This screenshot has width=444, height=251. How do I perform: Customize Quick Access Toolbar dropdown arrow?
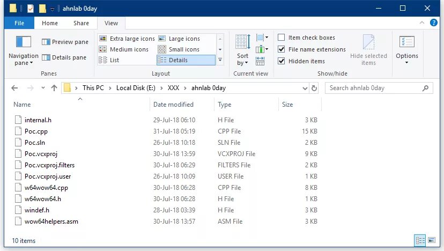(x=52, y=9)
